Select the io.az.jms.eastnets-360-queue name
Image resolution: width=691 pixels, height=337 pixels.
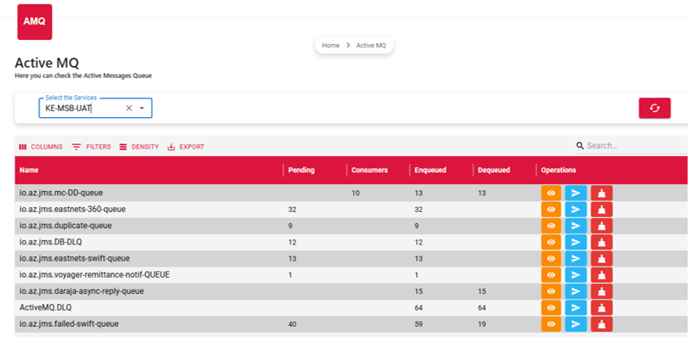72,210
